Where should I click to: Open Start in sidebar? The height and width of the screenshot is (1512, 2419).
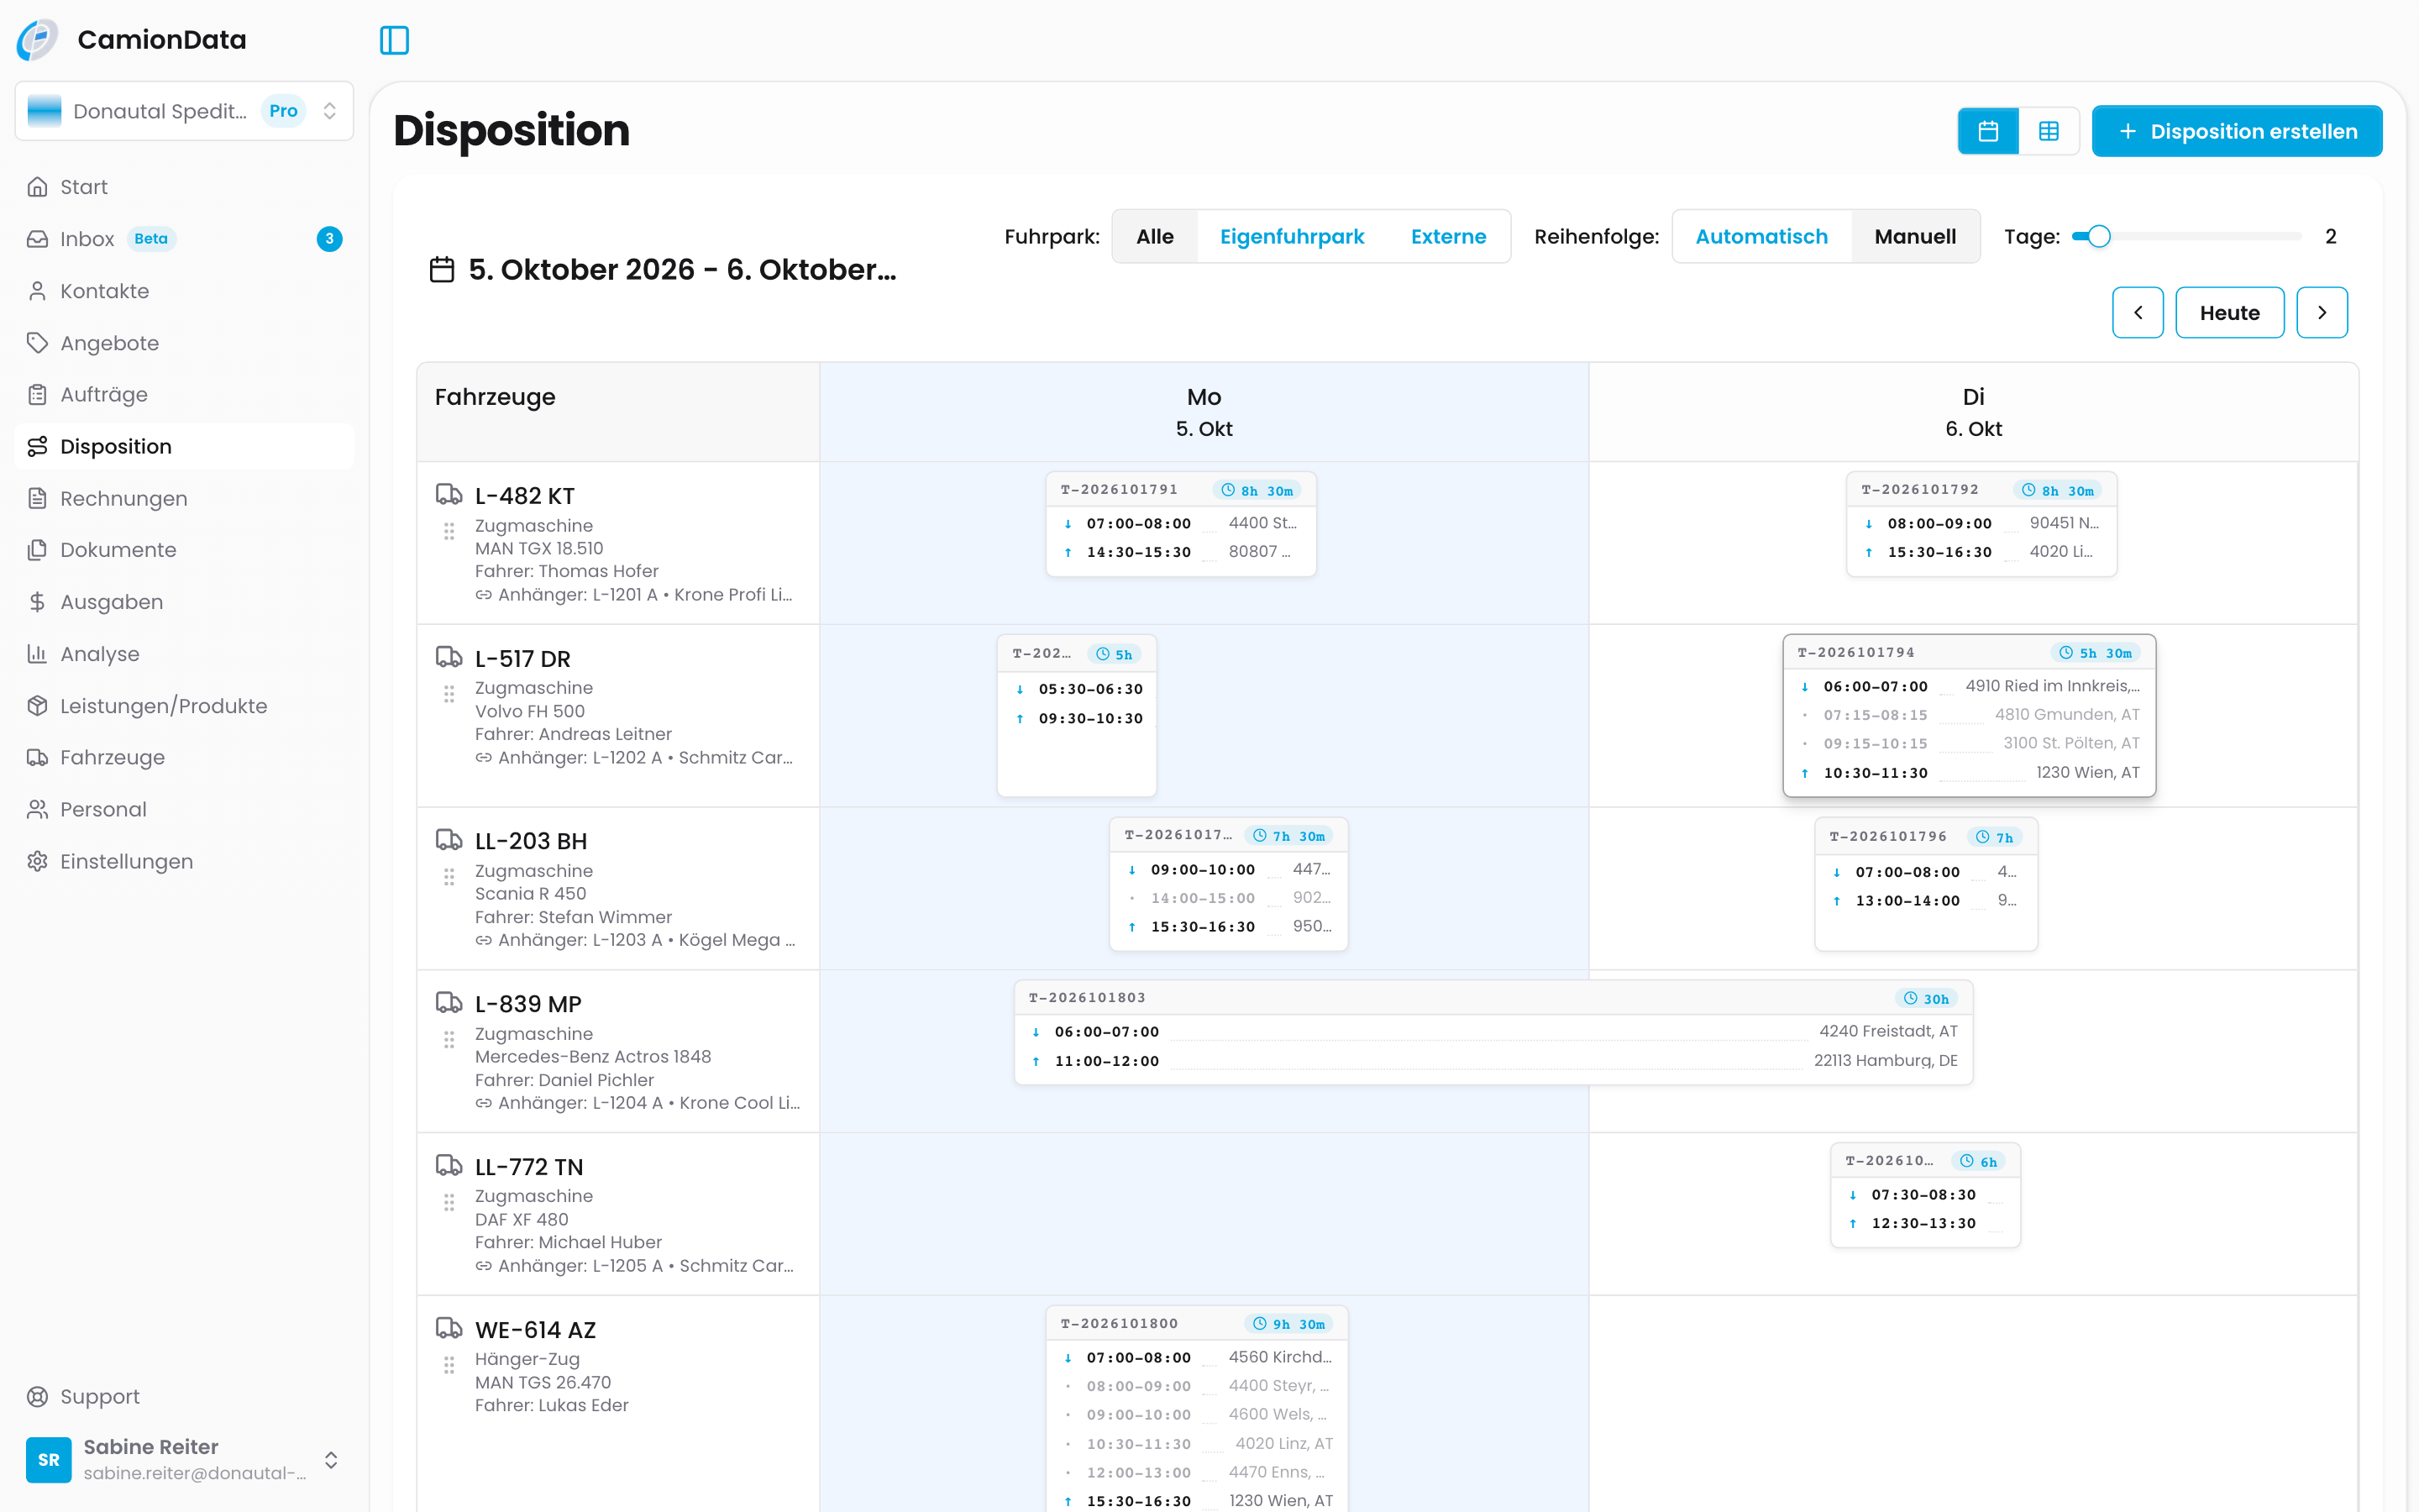pyautogui.click(x=184, y=187)
